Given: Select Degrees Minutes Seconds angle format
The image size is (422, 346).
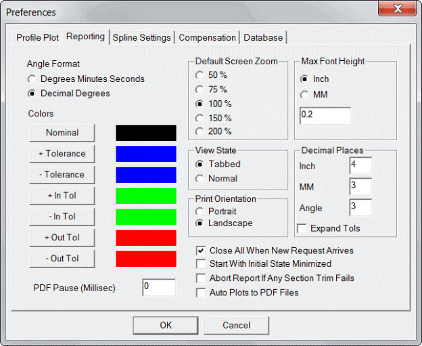Looking at the screenshot, I should 32,79.
